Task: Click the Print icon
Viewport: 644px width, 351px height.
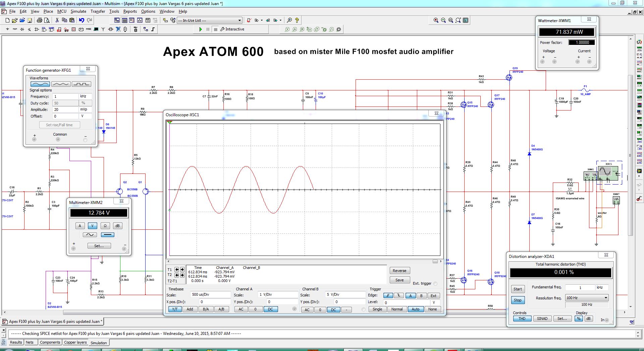Action: click(x=40, y=20)
